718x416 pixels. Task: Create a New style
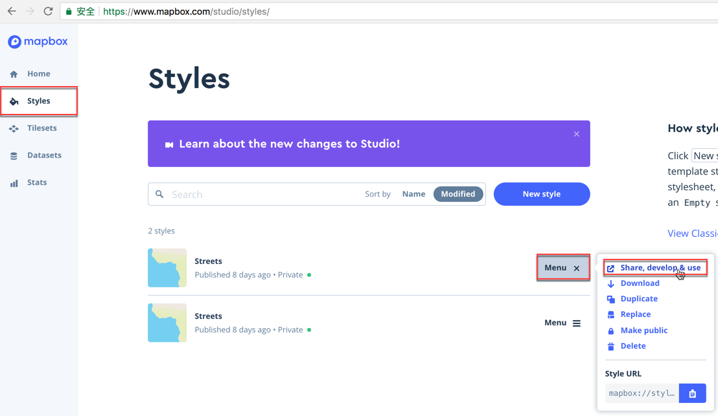[542, 194]
